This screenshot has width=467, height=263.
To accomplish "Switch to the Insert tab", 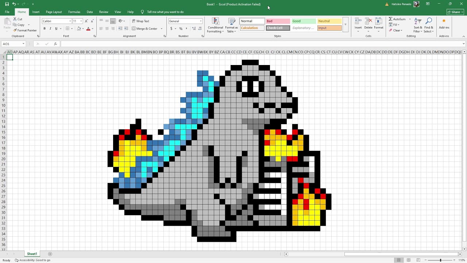I will pyautogui.click(x=36, y=12).
